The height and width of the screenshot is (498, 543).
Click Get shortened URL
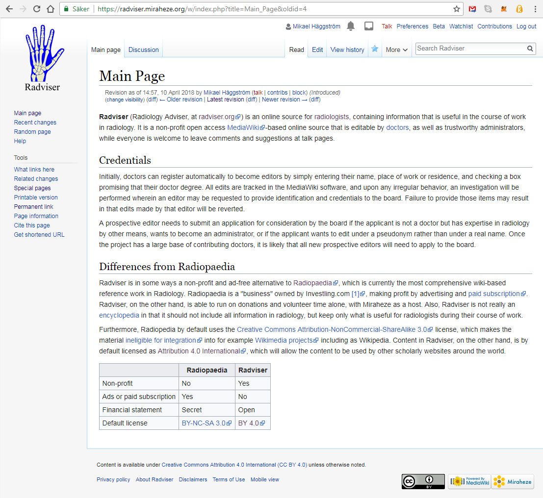(x=39, y=235)
